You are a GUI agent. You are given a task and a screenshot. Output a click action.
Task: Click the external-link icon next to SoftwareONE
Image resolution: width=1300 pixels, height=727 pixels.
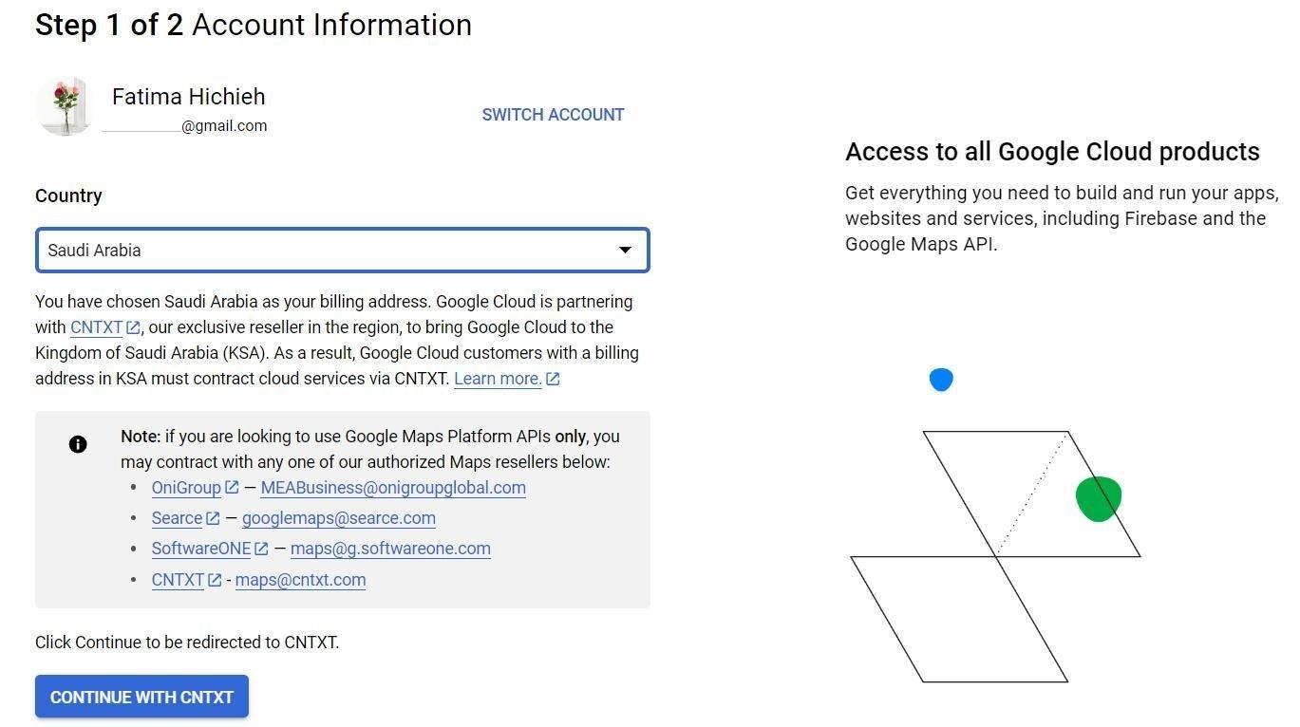(x=261, y=549)
